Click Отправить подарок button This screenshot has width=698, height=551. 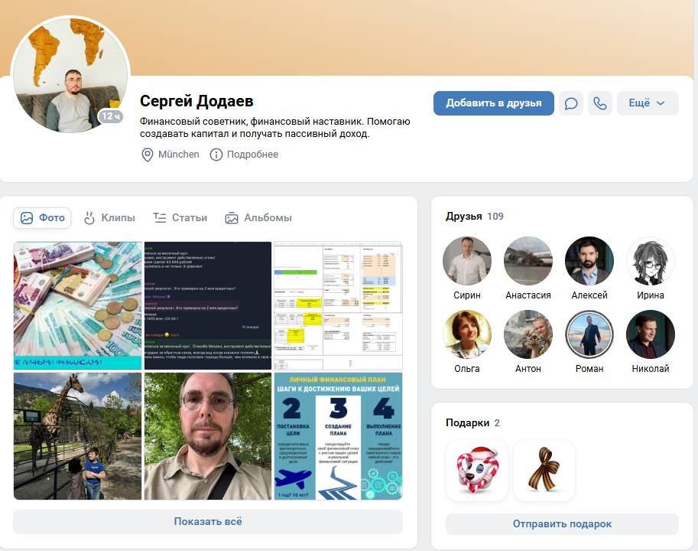(562, 523)
